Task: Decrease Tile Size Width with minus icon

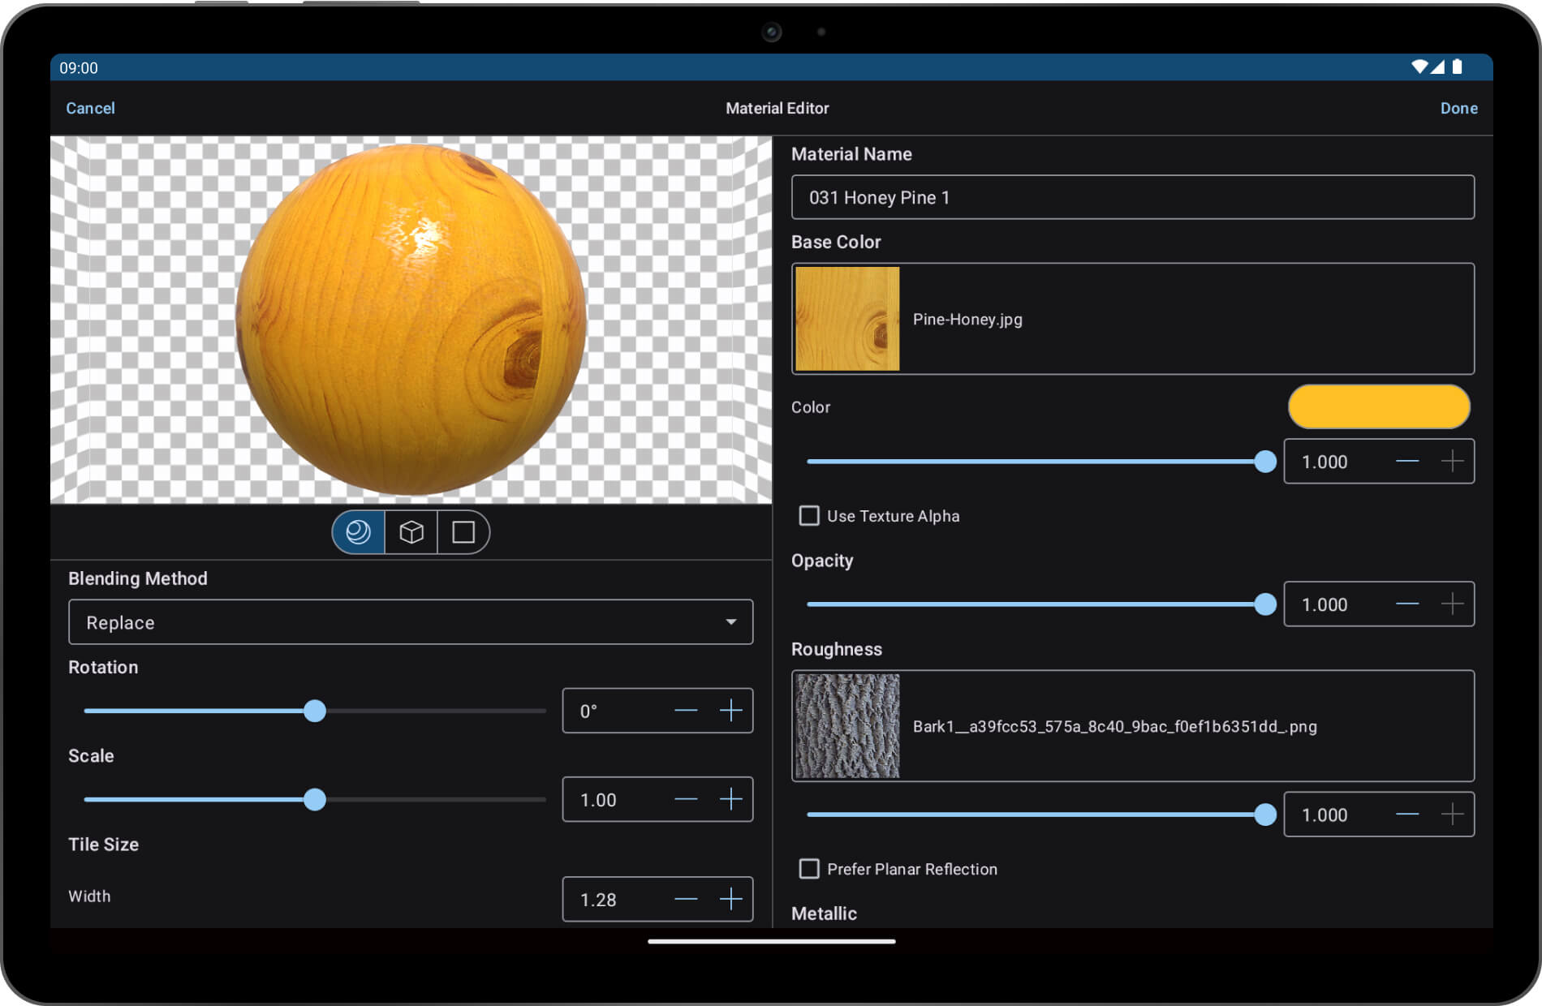Action: click(x=686, y=899)
